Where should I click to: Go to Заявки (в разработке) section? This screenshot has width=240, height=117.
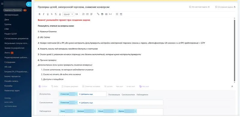tap(14, 48)
